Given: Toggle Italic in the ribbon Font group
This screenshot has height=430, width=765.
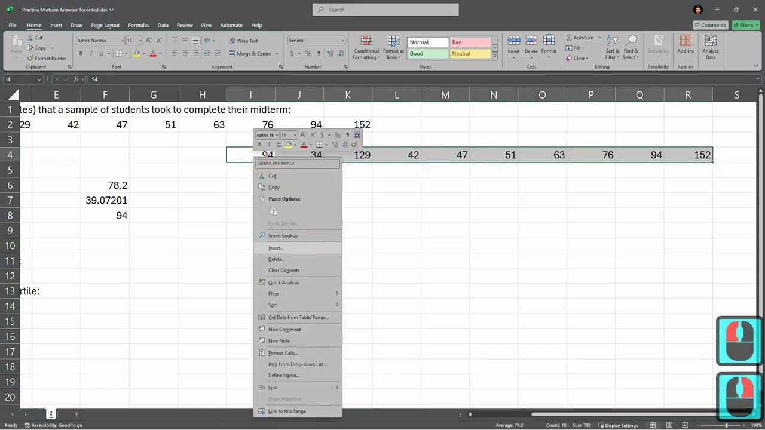Looking at the screenshot, I should point(91,53).
